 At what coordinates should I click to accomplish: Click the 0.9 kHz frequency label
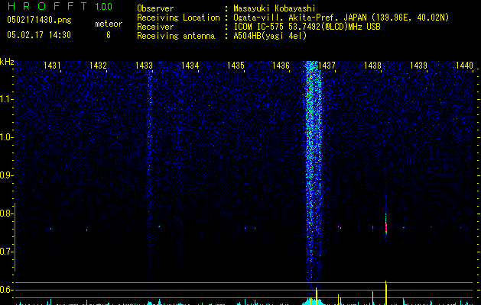pos(6,175)
